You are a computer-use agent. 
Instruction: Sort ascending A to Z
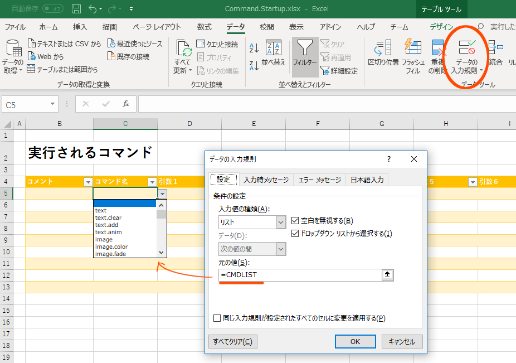(254, 48)
